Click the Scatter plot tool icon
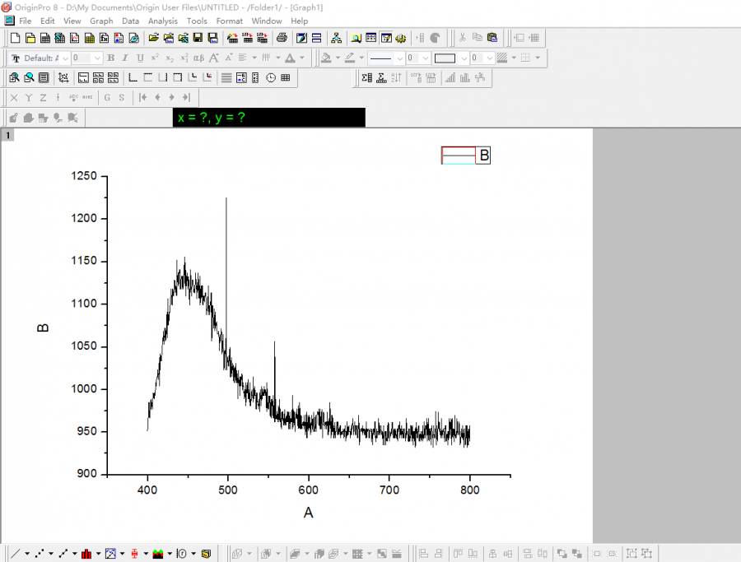The width and height of the screenshot is (741, 562). coord(40,553)
